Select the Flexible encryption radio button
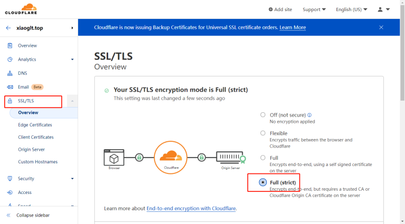Viewport: 405px width, 224px height. point(263,133)
